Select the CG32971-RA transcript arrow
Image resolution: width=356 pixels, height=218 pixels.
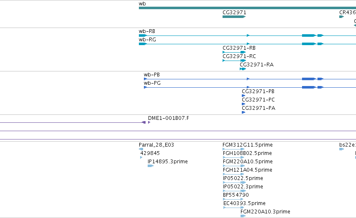(x=243, y=69)
